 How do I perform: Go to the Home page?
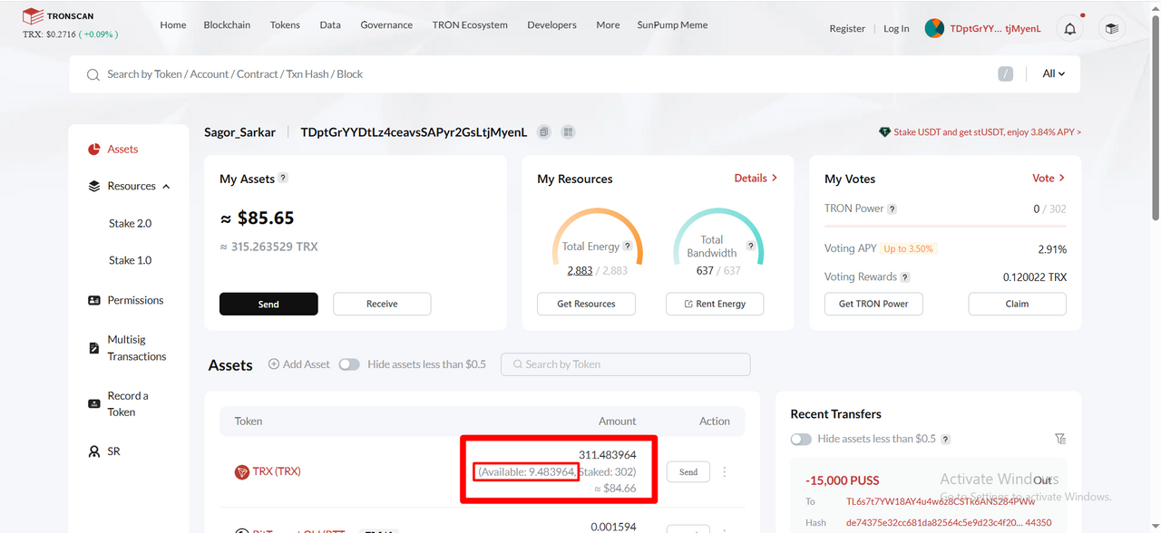click(173, 25)
